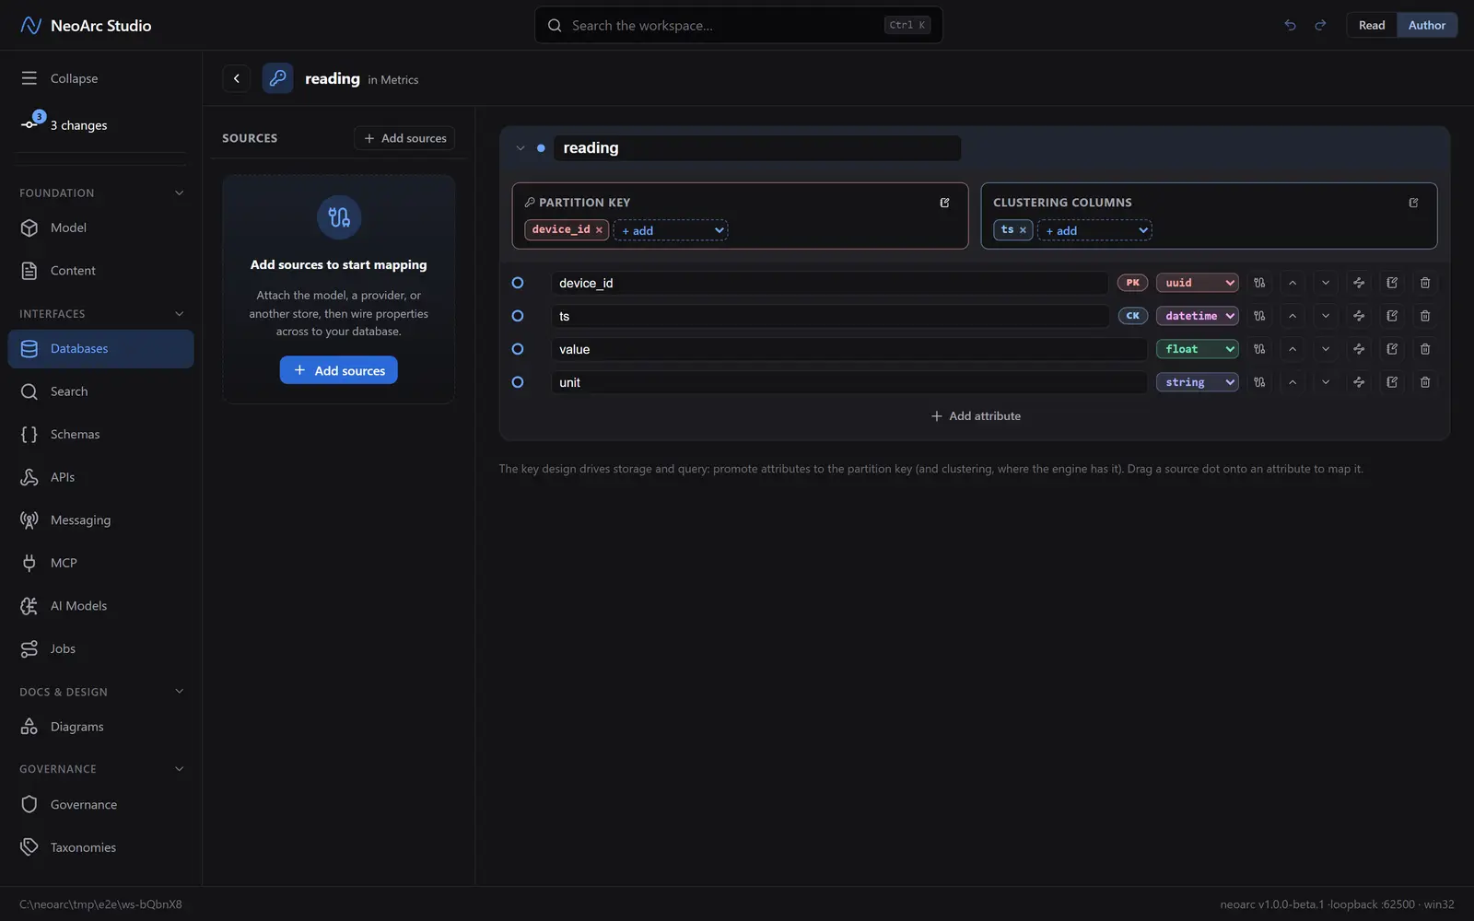This screenshot has width=1474, height=921.
Task: Delete the value attribute
Action: [1425, 349]
